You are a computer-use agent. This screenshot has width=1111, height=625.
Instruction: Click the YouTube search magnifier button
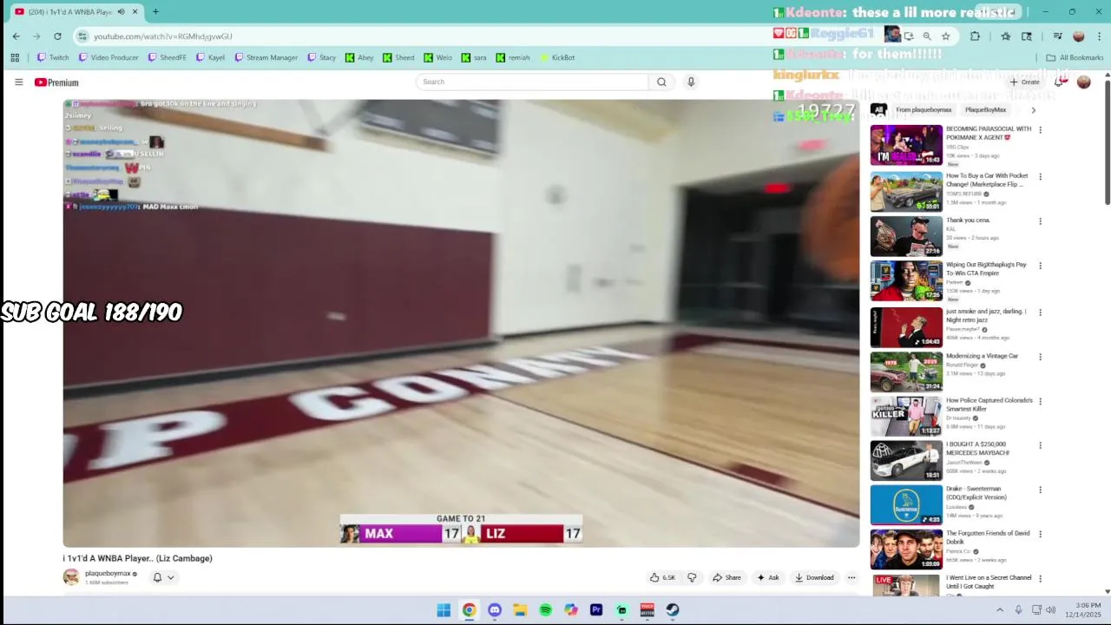[661, 82]
